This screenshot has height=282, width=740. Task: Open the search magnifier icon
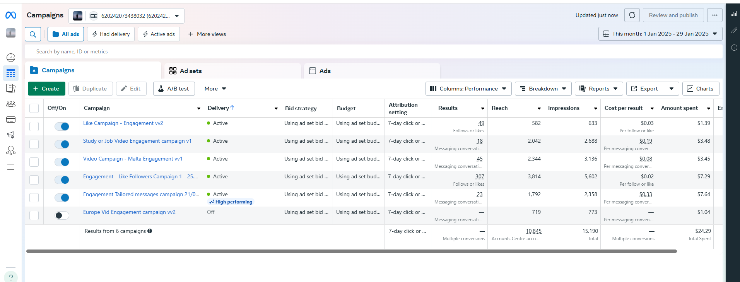33,34
